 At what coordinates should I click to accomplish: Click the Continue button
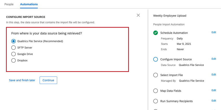(x=48, y=80)
